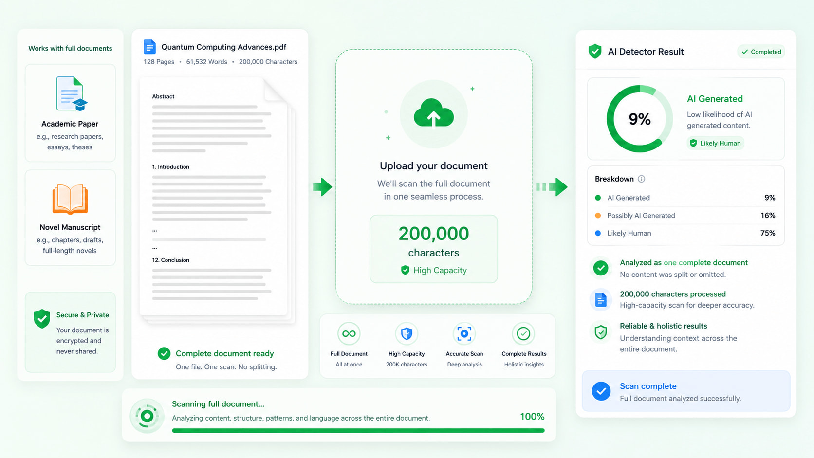The image size is (814, 458).
Task: Click the AI Detector Result shield icon
Action: coord(595,51)
